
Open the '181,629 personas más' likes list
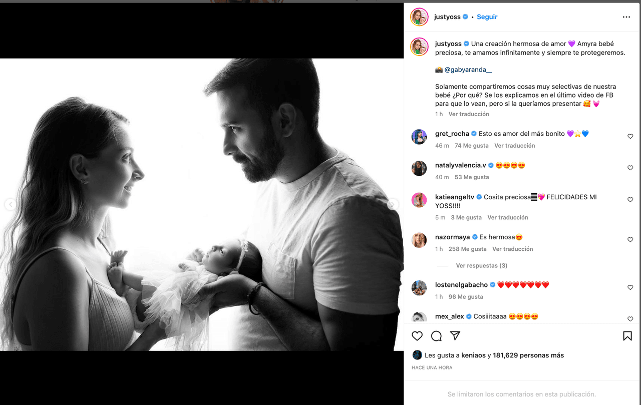528,355
